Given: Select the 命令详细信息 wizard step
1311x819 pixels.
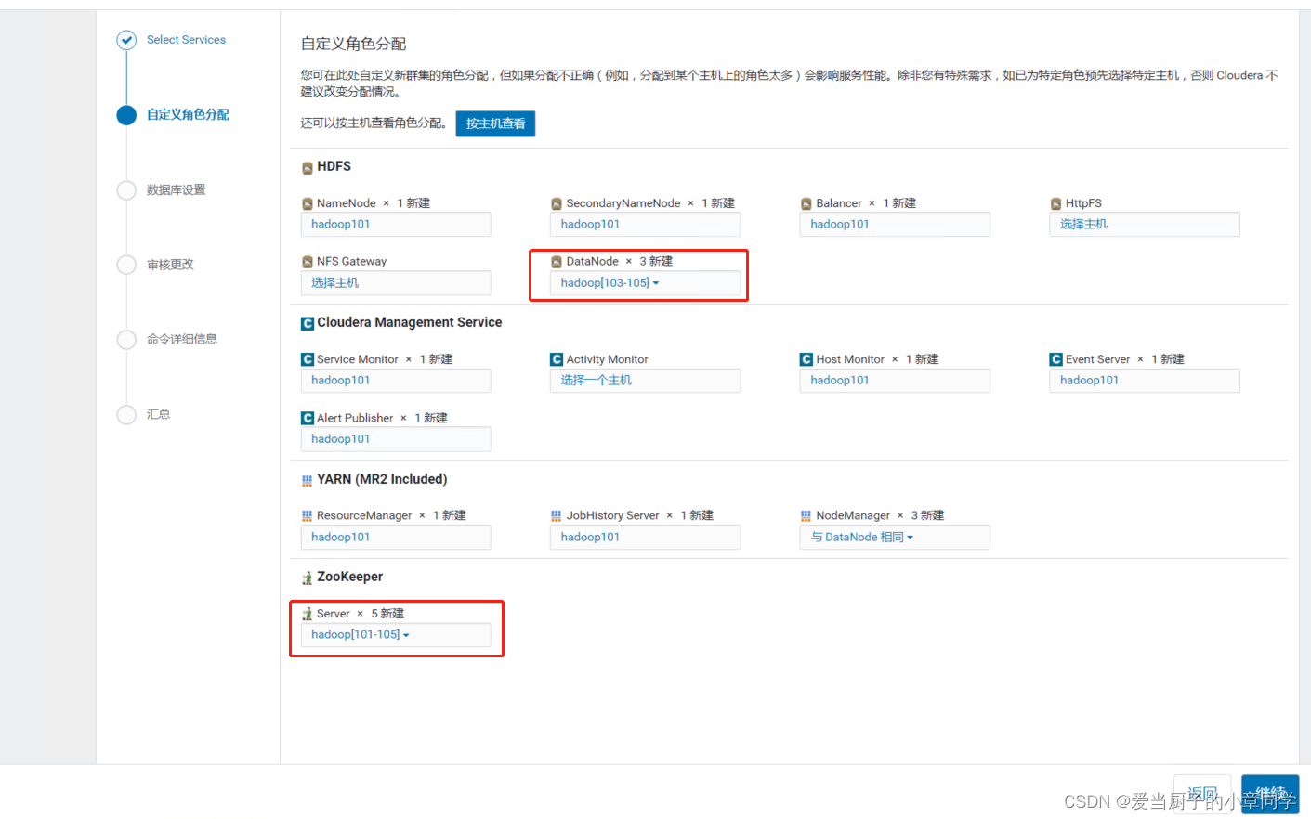Looking at the screenshot, I should [182, 340].
